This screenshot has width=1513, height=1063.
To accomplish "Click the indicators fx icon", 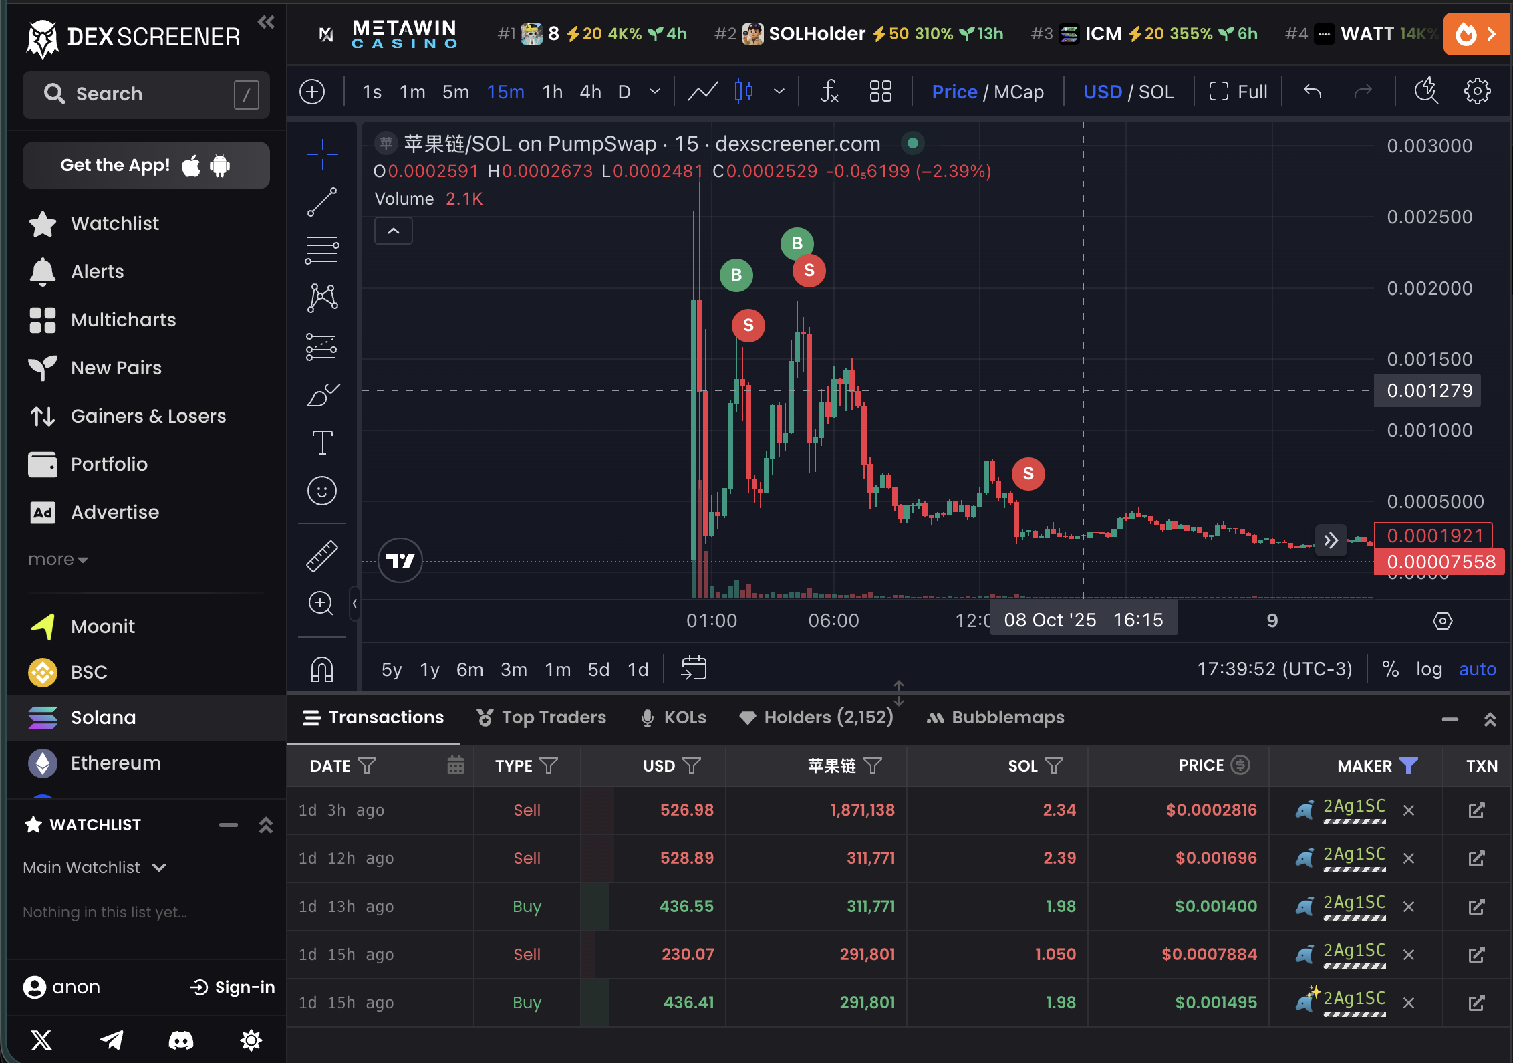I will pos(829,92).
